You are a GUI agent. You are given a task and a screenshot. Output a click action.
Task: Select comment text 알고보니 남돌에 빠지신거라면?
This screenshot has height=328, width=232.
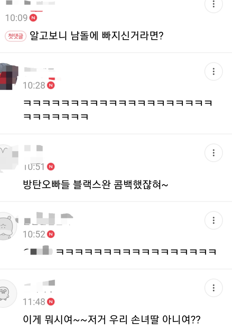pos(97,36)
